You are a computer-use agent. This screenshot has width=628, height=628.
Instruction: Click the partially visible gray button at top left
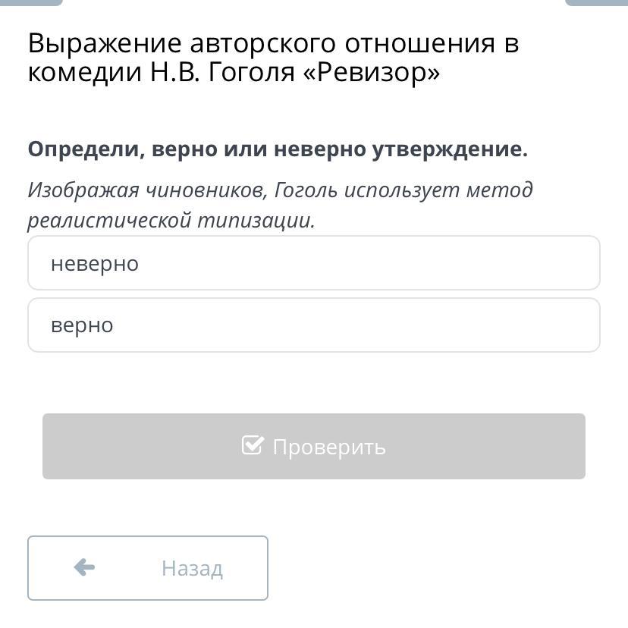(31, 2)
